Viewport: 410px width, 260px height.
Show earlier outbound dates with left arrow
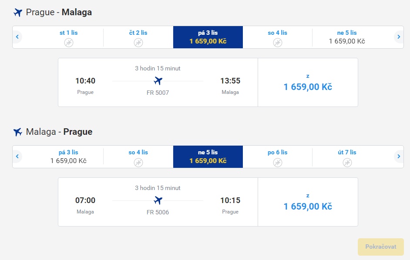(x=17, y=37)
